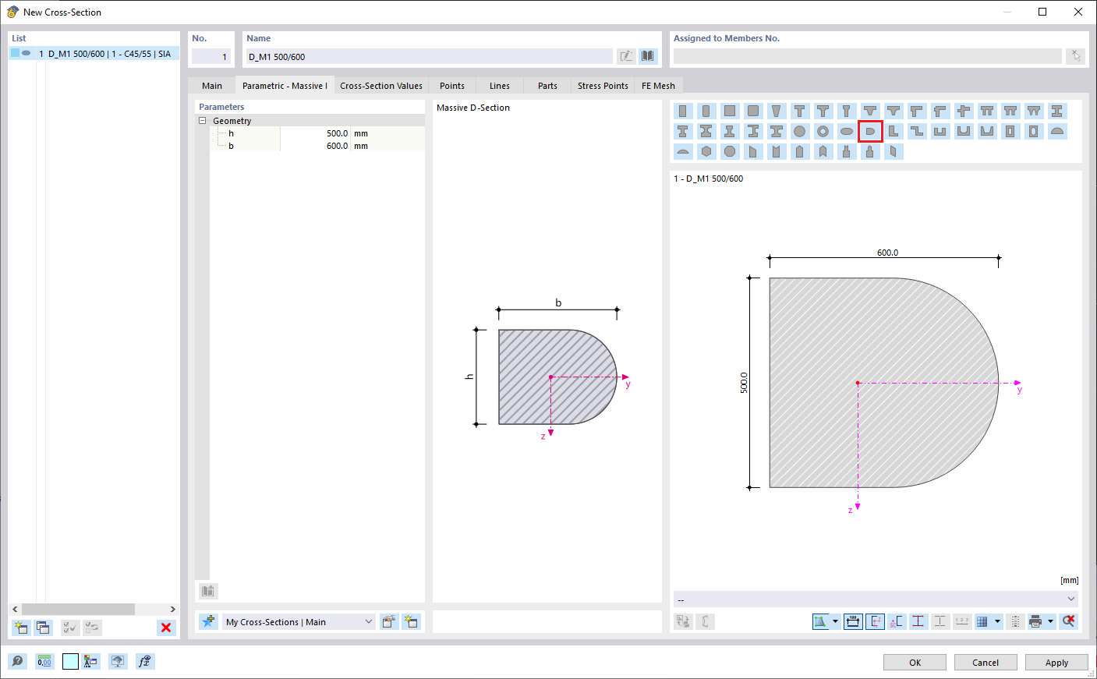This screenshot has height=679, width=1097.
Task: Select the highlighted D-section shape icon
Action: pos(870,132)
